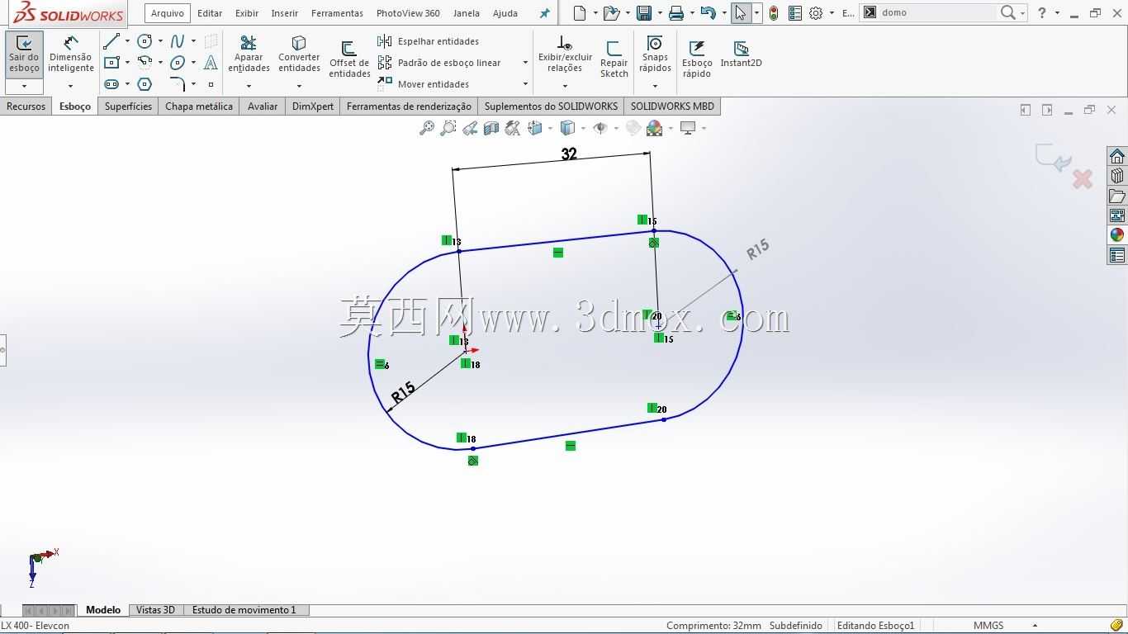Toggle Hide/Show Items eye icon
Viewport: 1128px width, 634px height.
[600, 128]
